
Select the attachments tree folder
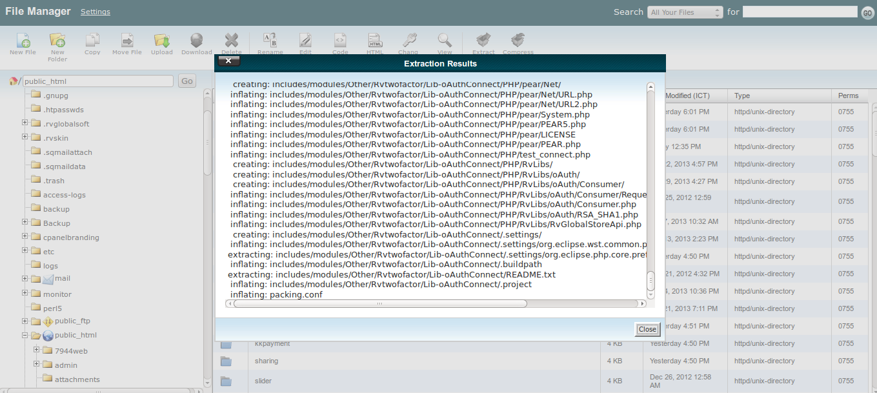tap(77, 379)
